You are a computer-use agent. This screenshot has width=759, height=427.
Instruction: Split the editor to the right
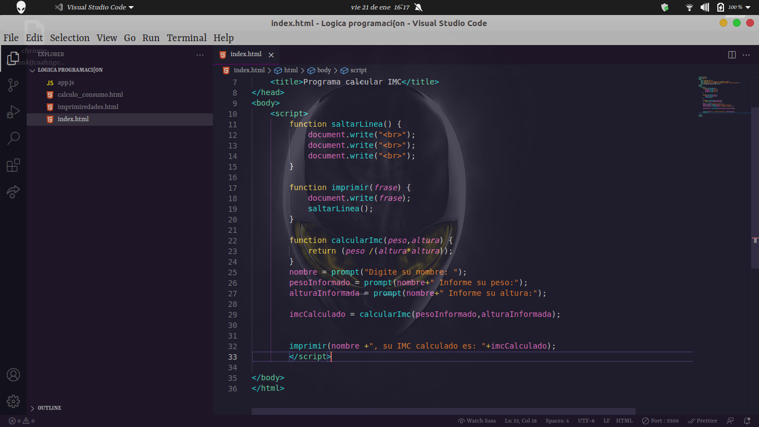[732, 54]
